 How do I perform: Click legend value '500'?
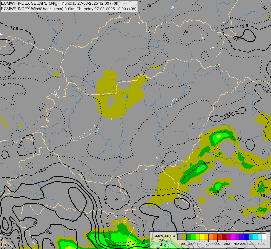(x=200, y=244)
